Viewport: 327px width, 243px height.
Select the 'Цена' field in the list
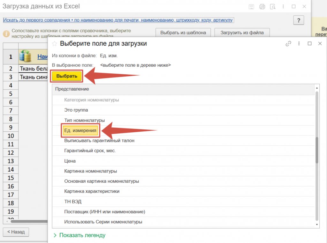coord(70,161)
